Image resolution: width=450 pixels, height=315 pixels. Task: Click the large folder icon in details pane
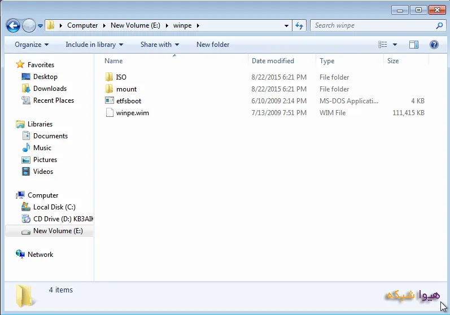pos(25,296)
